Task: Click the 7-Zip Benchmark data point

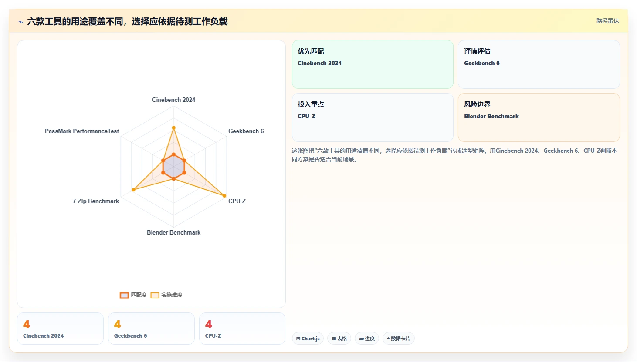Action: click(x=133, y=190)
